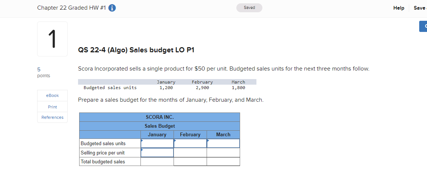Click the February budgeted sales units input cell
Screen dimensions: 427x186
click(190, 143)
